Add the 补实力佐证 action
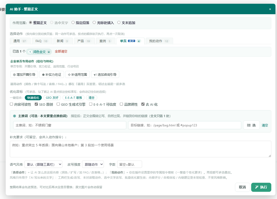 pyautogui.click(x=52, y=74)
